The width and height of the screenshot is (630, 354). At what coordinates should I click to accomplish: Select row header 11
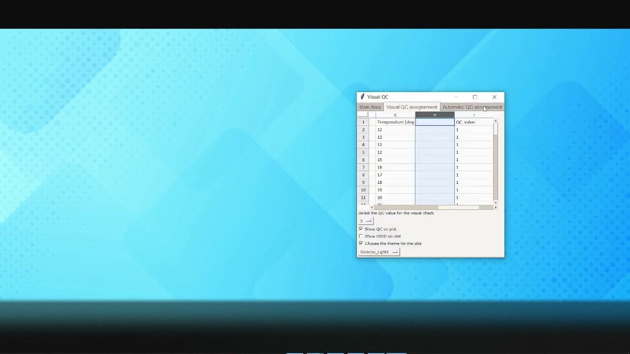click(363, 198)
